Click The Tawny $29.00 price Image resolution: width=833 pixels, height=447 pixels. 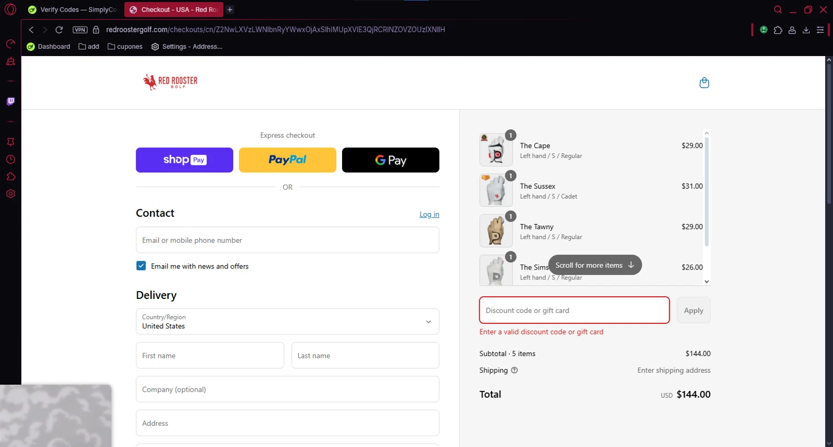click(692, 227)
